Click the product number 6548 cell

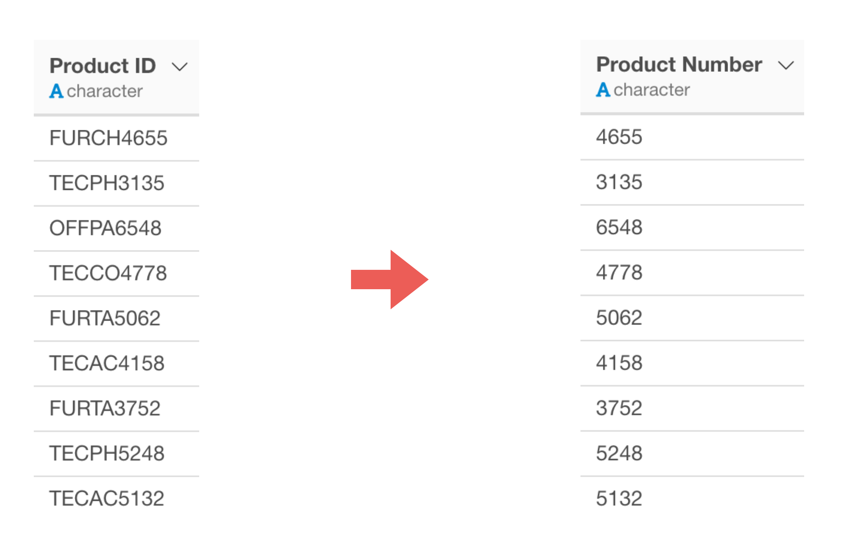[692, 227]
